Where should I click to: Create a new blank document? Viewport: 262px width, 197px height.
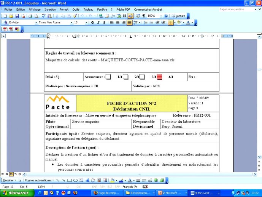coord(5,16)
